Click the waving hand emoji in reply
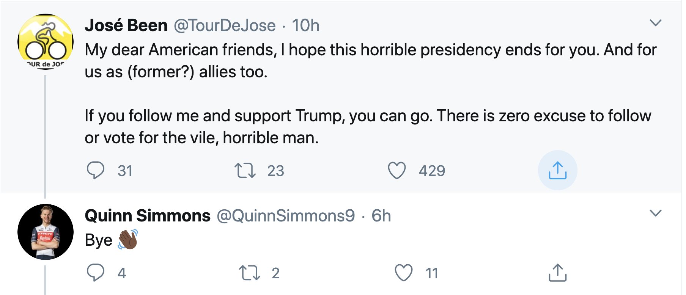Image resolution: width=686 pixels, height=295 pixels. 128,240
